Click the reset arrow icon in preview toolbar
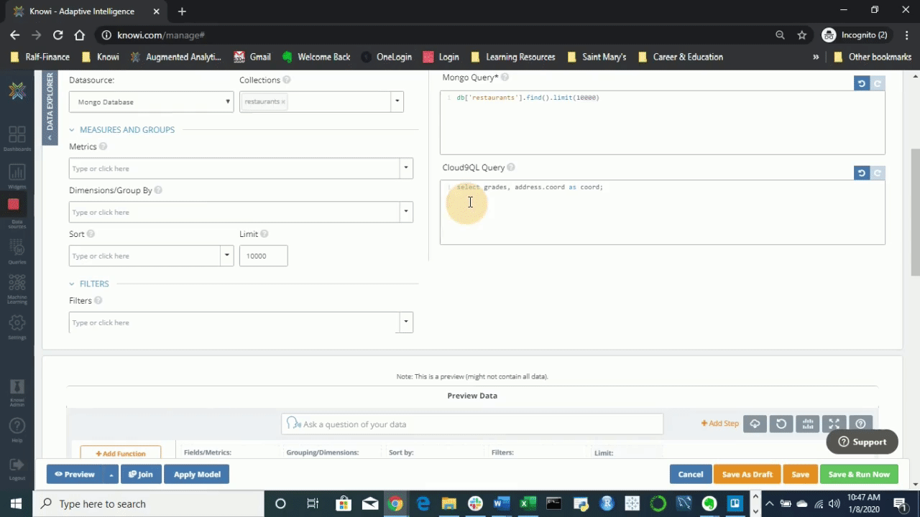Image resolution: width=920 pixels, height=517 pixels. click(x=781, y=424)
